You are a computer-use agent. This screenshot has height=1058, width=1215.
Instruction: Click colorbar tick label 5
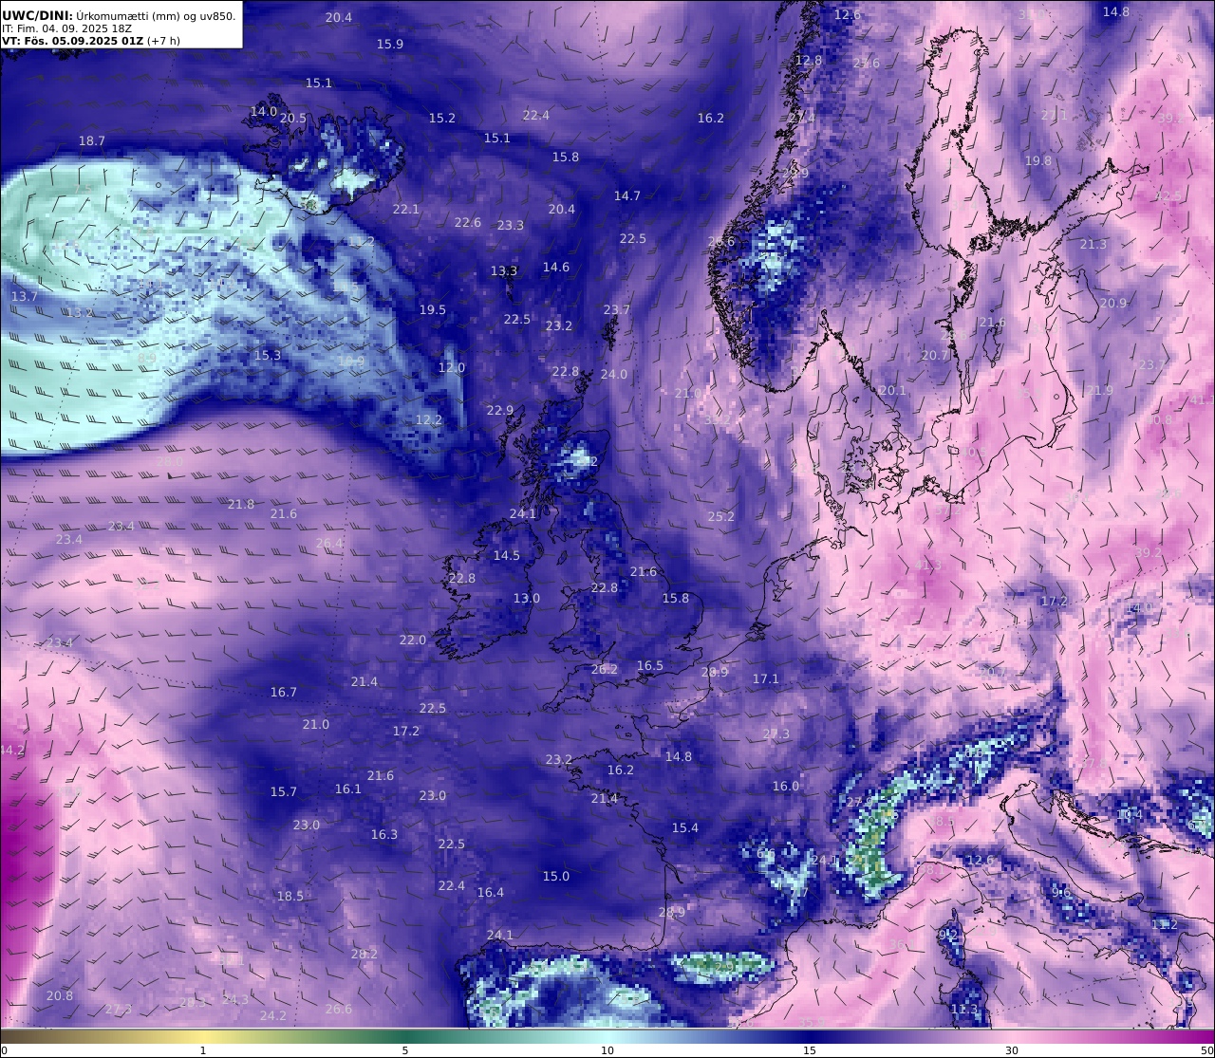tap(405, 1050)
